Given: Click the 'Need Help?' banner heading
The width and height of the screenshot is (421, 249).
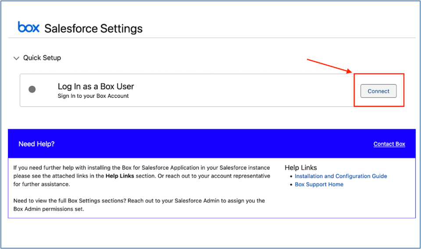Looking at the screenshot, I should pyautogui.click(x=36, y=144).
